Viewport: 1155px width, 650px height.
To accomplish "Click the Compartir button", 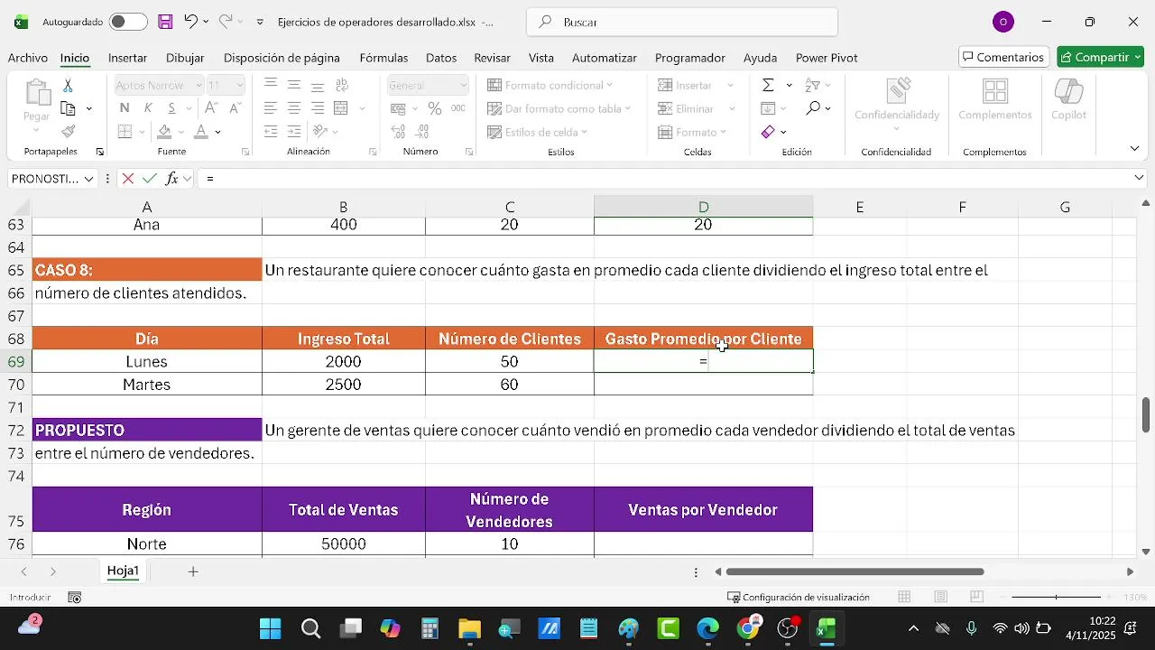I will coord(1100,57).
